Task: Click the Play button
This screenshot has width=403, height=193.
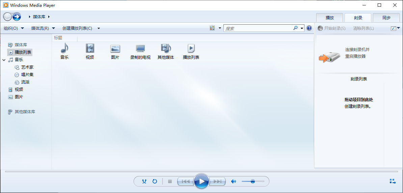Action: click(202, 182)
